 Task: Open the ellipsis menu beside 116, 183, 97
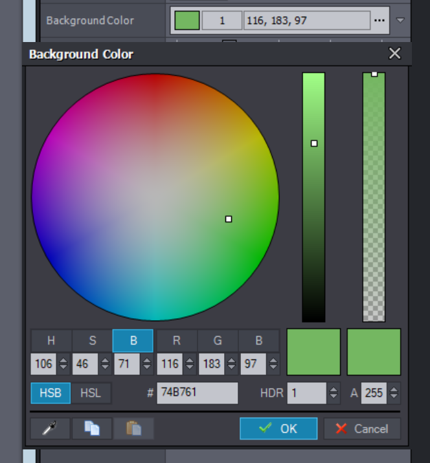[x=380, y=21]
